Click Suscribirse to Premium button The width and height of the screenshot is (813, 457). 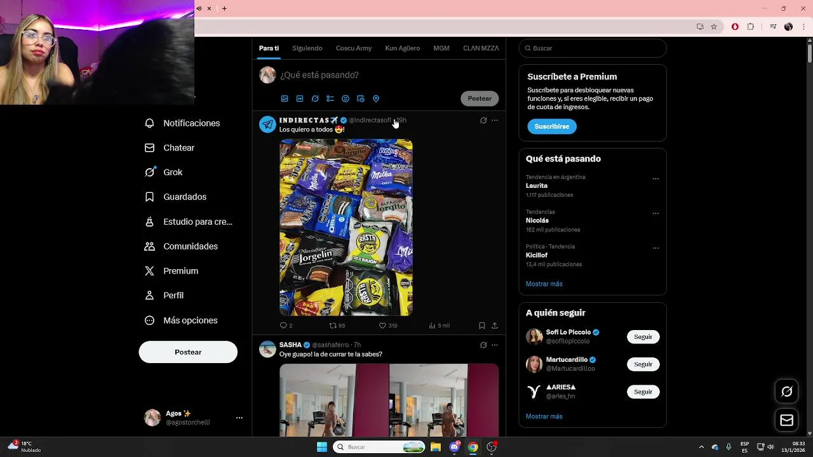click(552, 126)
